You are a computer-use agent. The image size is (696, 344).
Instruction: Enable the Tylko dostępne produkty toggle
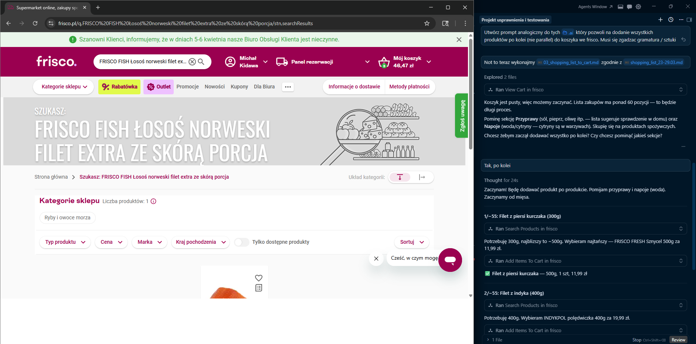[x=242, y=242]
